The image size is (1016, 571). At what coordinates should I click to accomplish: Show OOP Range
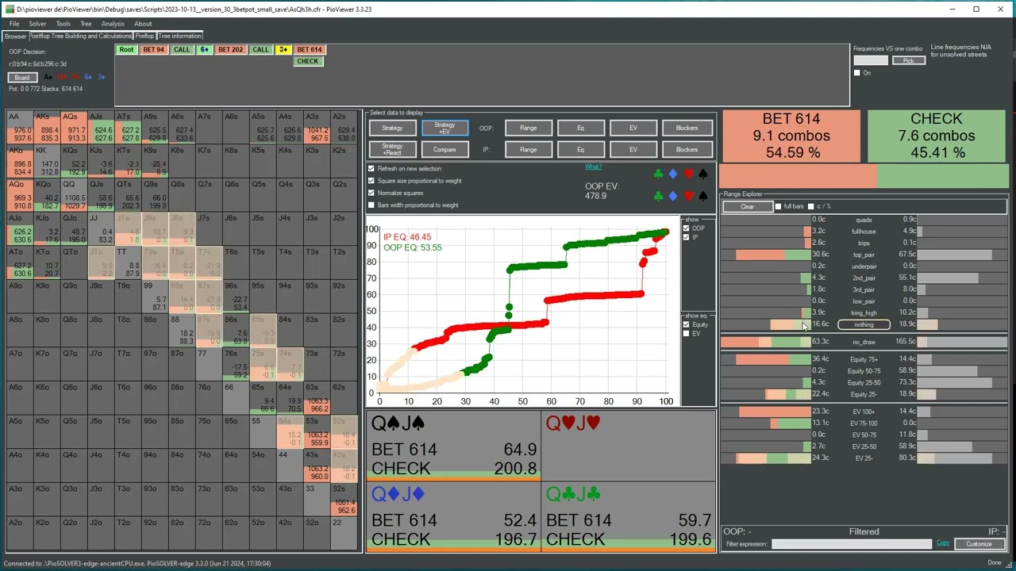coord(528,128)
